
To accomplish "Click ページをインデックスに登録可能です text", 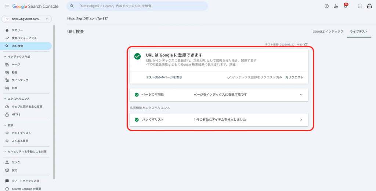I will click(x=220, y=95).
